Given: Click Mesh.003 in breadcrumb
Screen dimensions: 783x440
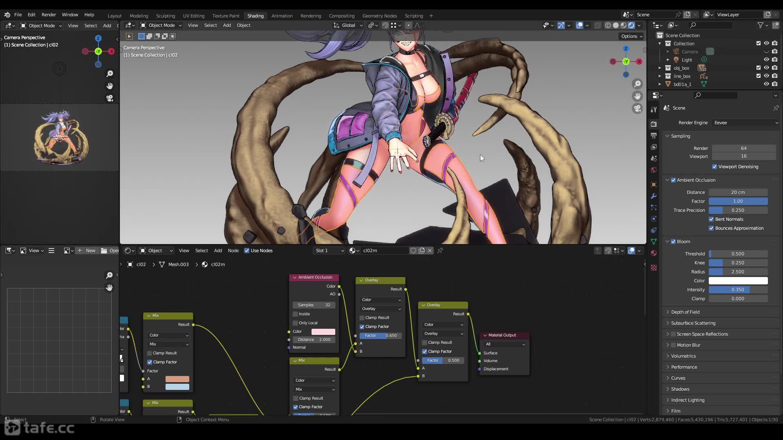Looking at the screenshot, I should click(x=178, y=264).
